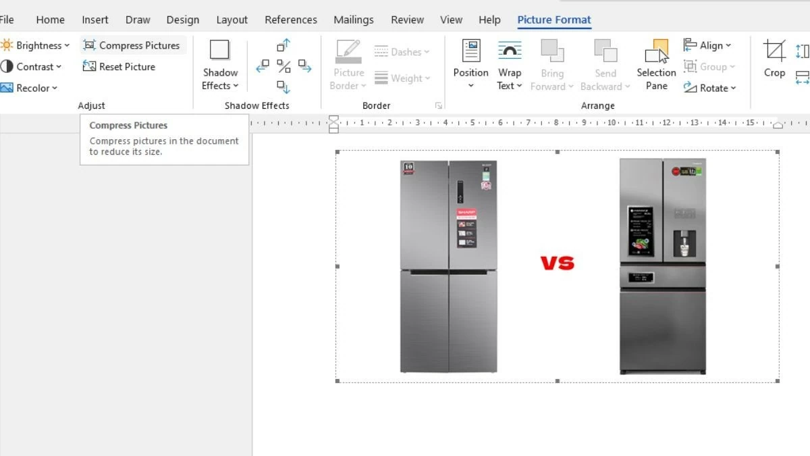The height and width of the screenshot is (456, 810).
Task: Toggle shadow on or off with center icon
Action: pos(282,66)
